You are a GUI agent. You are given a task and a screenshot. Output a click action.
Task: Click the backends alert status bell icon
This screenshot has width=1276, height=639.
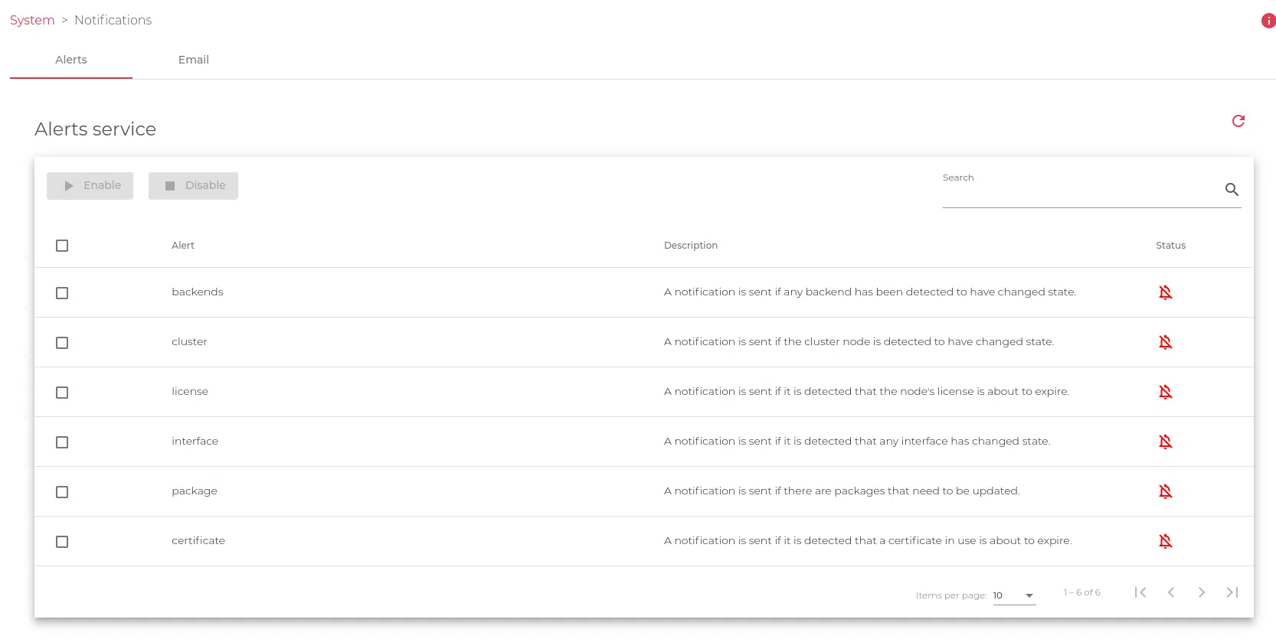pos(1165,292)
